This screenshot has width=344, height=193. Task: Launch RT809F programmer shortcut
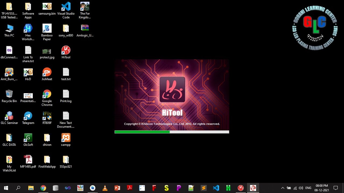[x=47, y=118]
